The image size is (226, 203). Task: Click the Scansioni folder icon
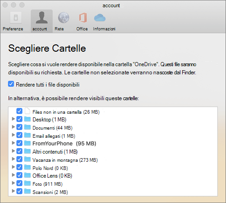[28, 191]
